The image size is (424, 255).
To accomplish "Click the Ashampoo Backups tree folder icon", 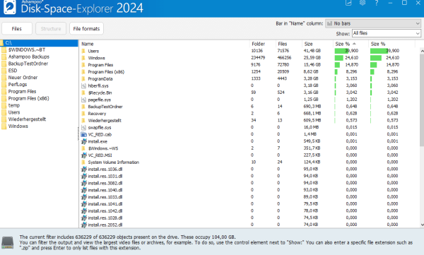I will [4, 57].
